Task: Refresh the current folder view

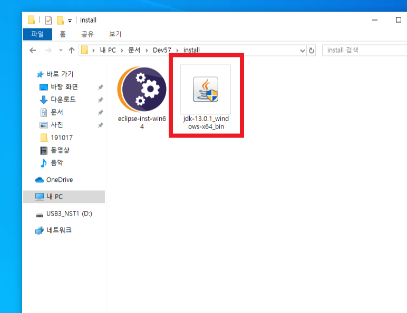Action: (x=312, y=51)
